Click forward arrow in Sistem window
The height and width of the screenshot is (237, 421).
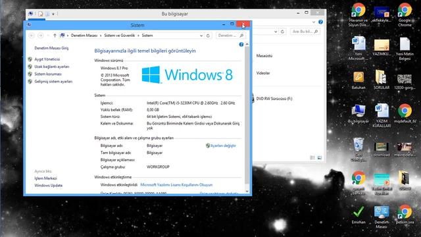coord(41,36)
